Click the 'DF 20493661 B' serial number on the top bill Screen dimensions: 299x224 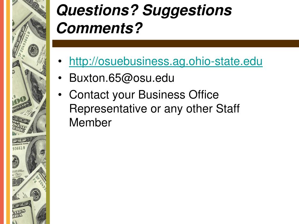24,44
